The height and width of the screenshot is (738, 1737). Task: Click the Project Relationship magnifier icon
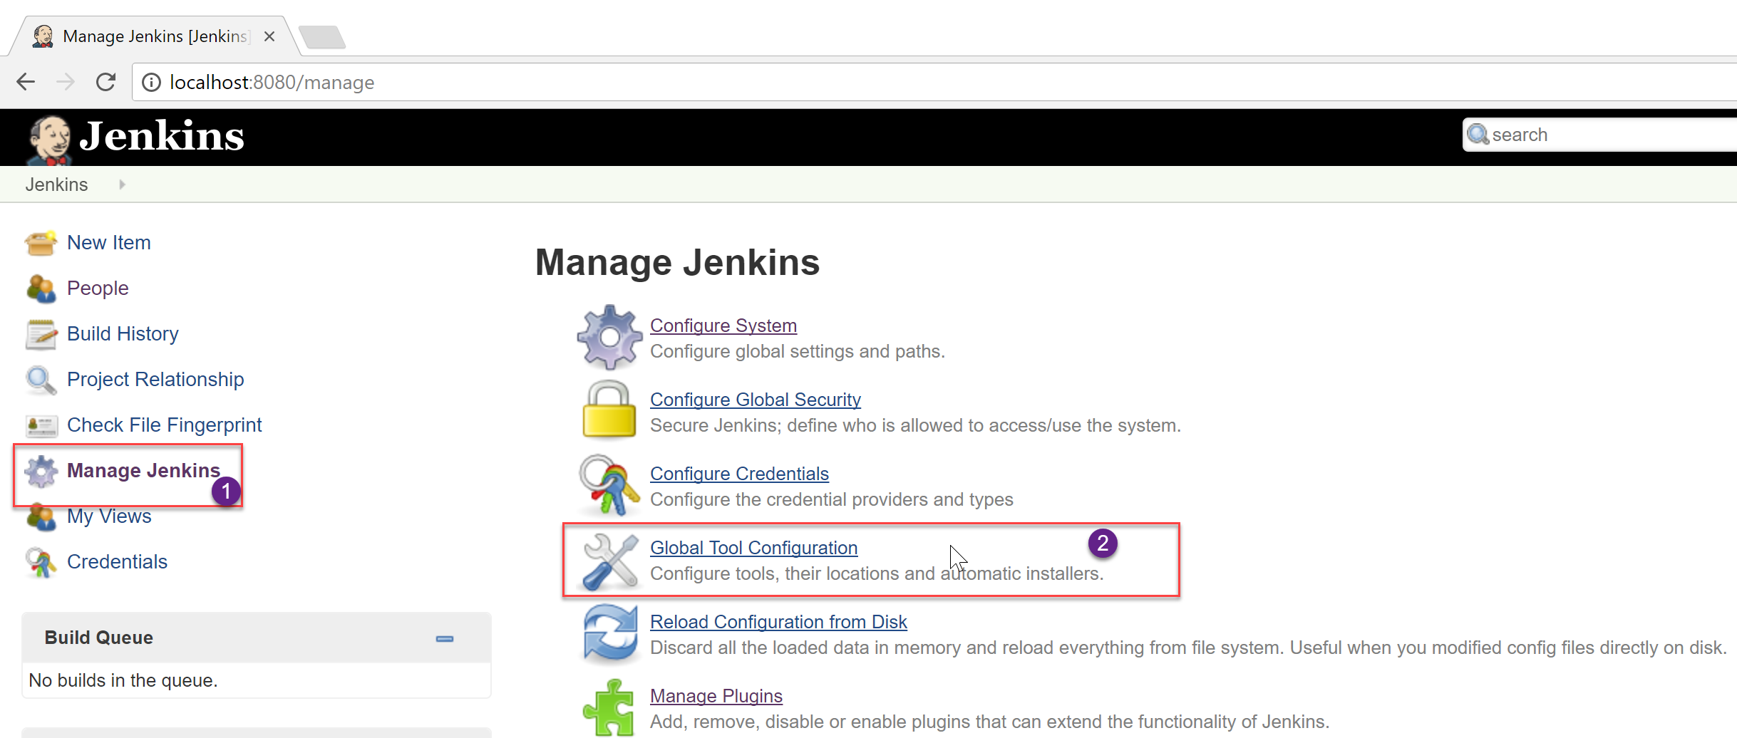(x=41, y=380)
